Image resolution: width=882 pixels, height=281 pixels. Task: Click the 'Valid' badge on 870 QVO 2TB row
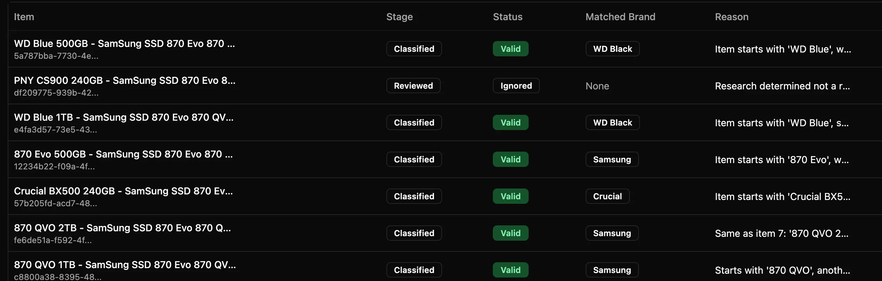coord(510,233)
